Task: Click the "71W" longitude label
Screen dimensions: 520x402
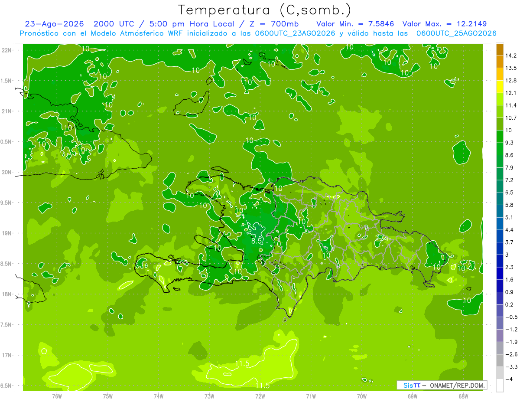Action: 311,396
